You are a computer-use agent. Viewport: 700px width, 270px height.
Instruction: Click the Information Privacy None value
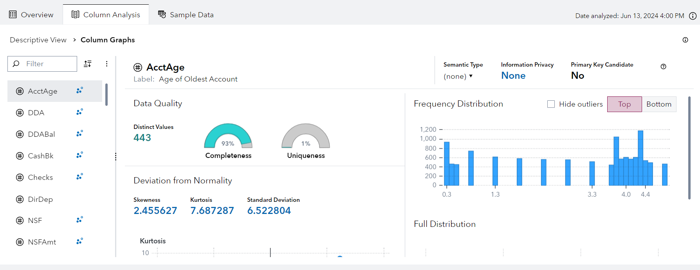[513, 76]
